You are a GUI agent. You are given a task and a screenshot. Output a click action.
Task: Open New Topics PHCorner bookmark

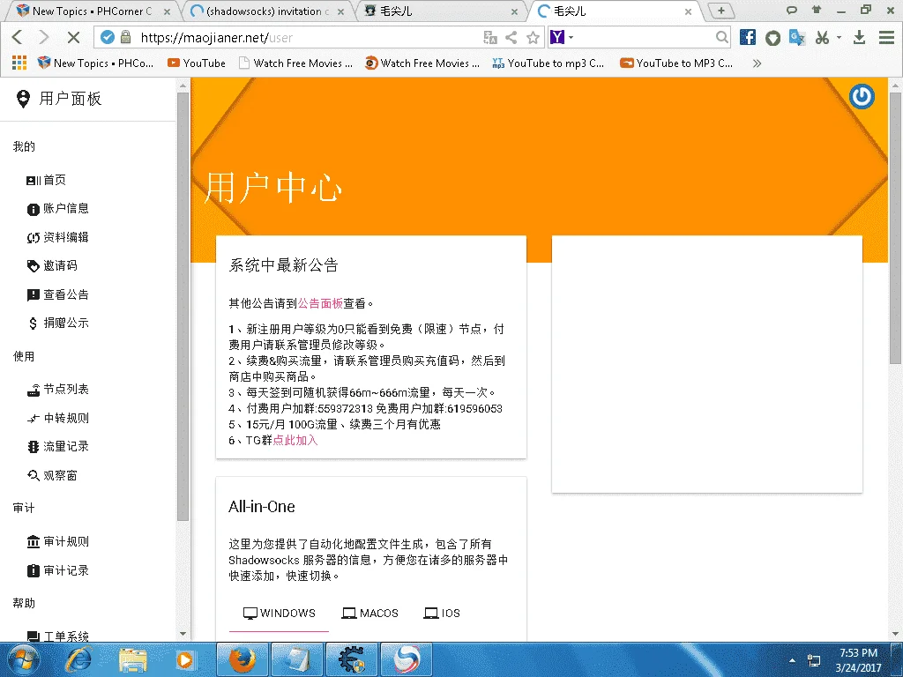click(x=95, y=63)
